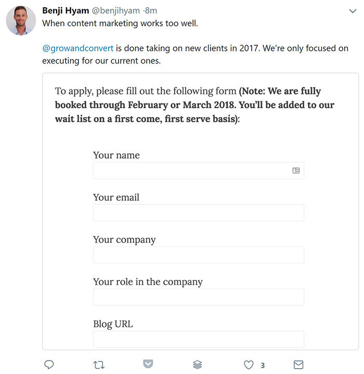Open the Benji Hyam display name link
Viewport: 364px width, 374px height.
[x=65, y=10]
